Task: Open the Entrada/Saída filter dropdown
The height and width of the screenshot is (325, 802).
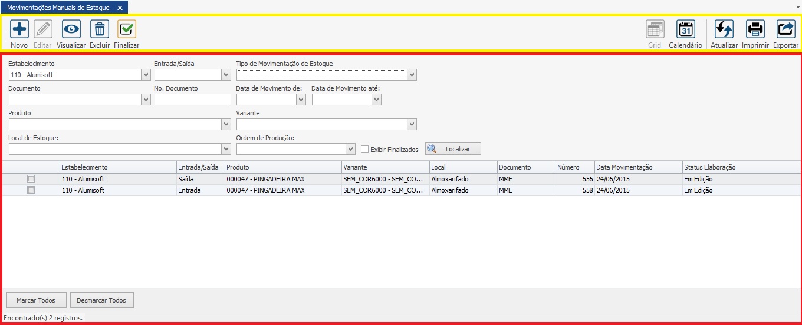Action: tap(226, 75)
